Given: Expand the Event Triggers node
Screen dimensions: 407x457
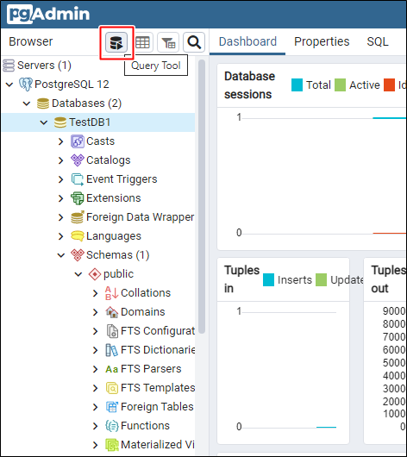Looking at the screenshot, I should click(x=60, y=179).
